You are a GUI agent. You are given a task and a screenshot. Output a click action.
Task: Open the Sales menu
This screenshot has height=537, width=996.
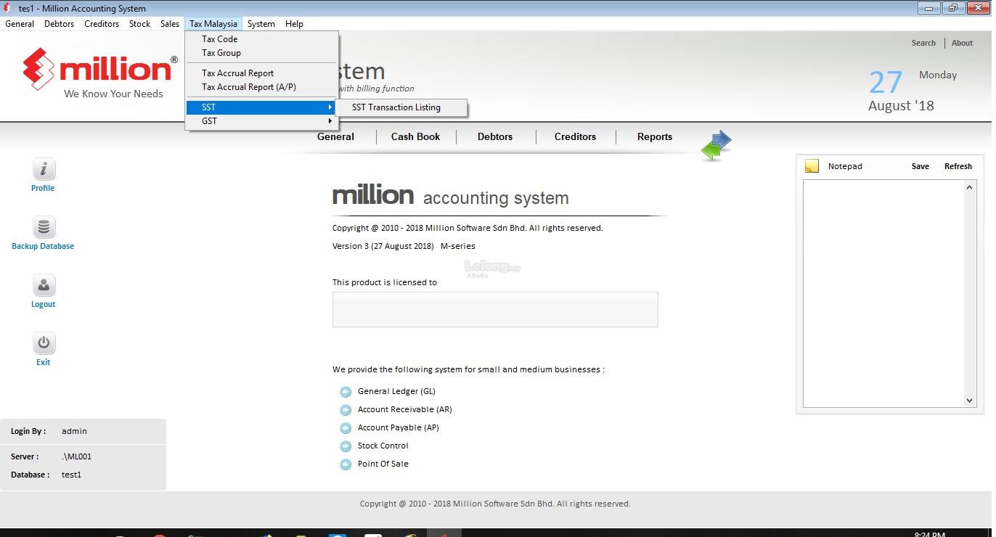(x=170, y=24)
